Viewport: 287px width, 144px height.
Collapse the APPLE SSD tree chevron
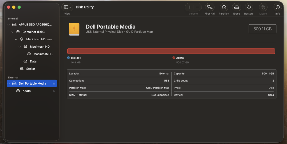8,25
